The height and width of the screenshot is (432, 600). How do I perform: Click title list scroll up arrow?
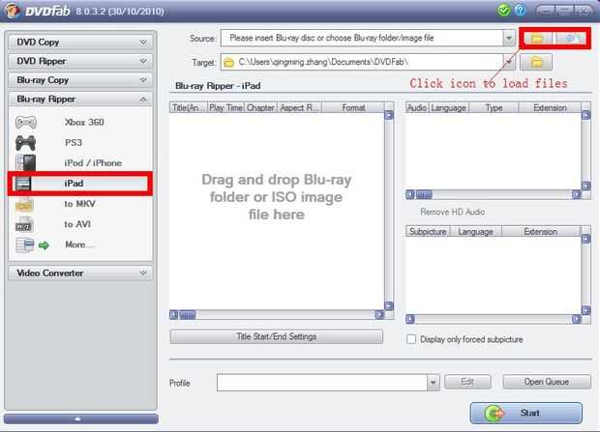tap(389, 115)
